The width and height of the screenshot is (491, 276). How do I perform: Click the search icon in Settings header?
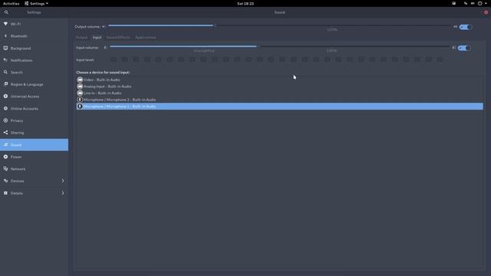(x=6, y=12)
